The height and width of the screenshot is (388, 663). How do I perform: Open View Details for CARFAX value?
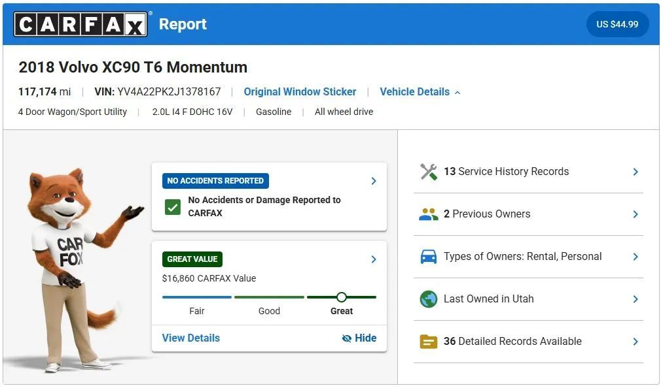pyautogui.click(x=191, y=338)
